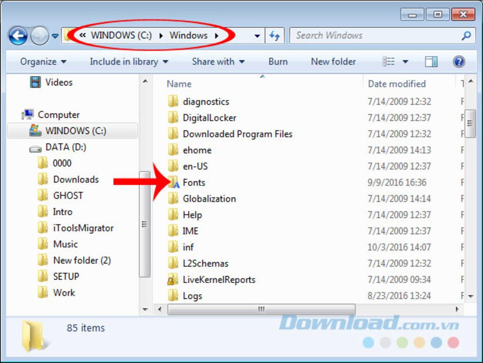Select Computer in the navigation pane
The height and width of the screenshot is (363, 483).
(x=50, y=115)
